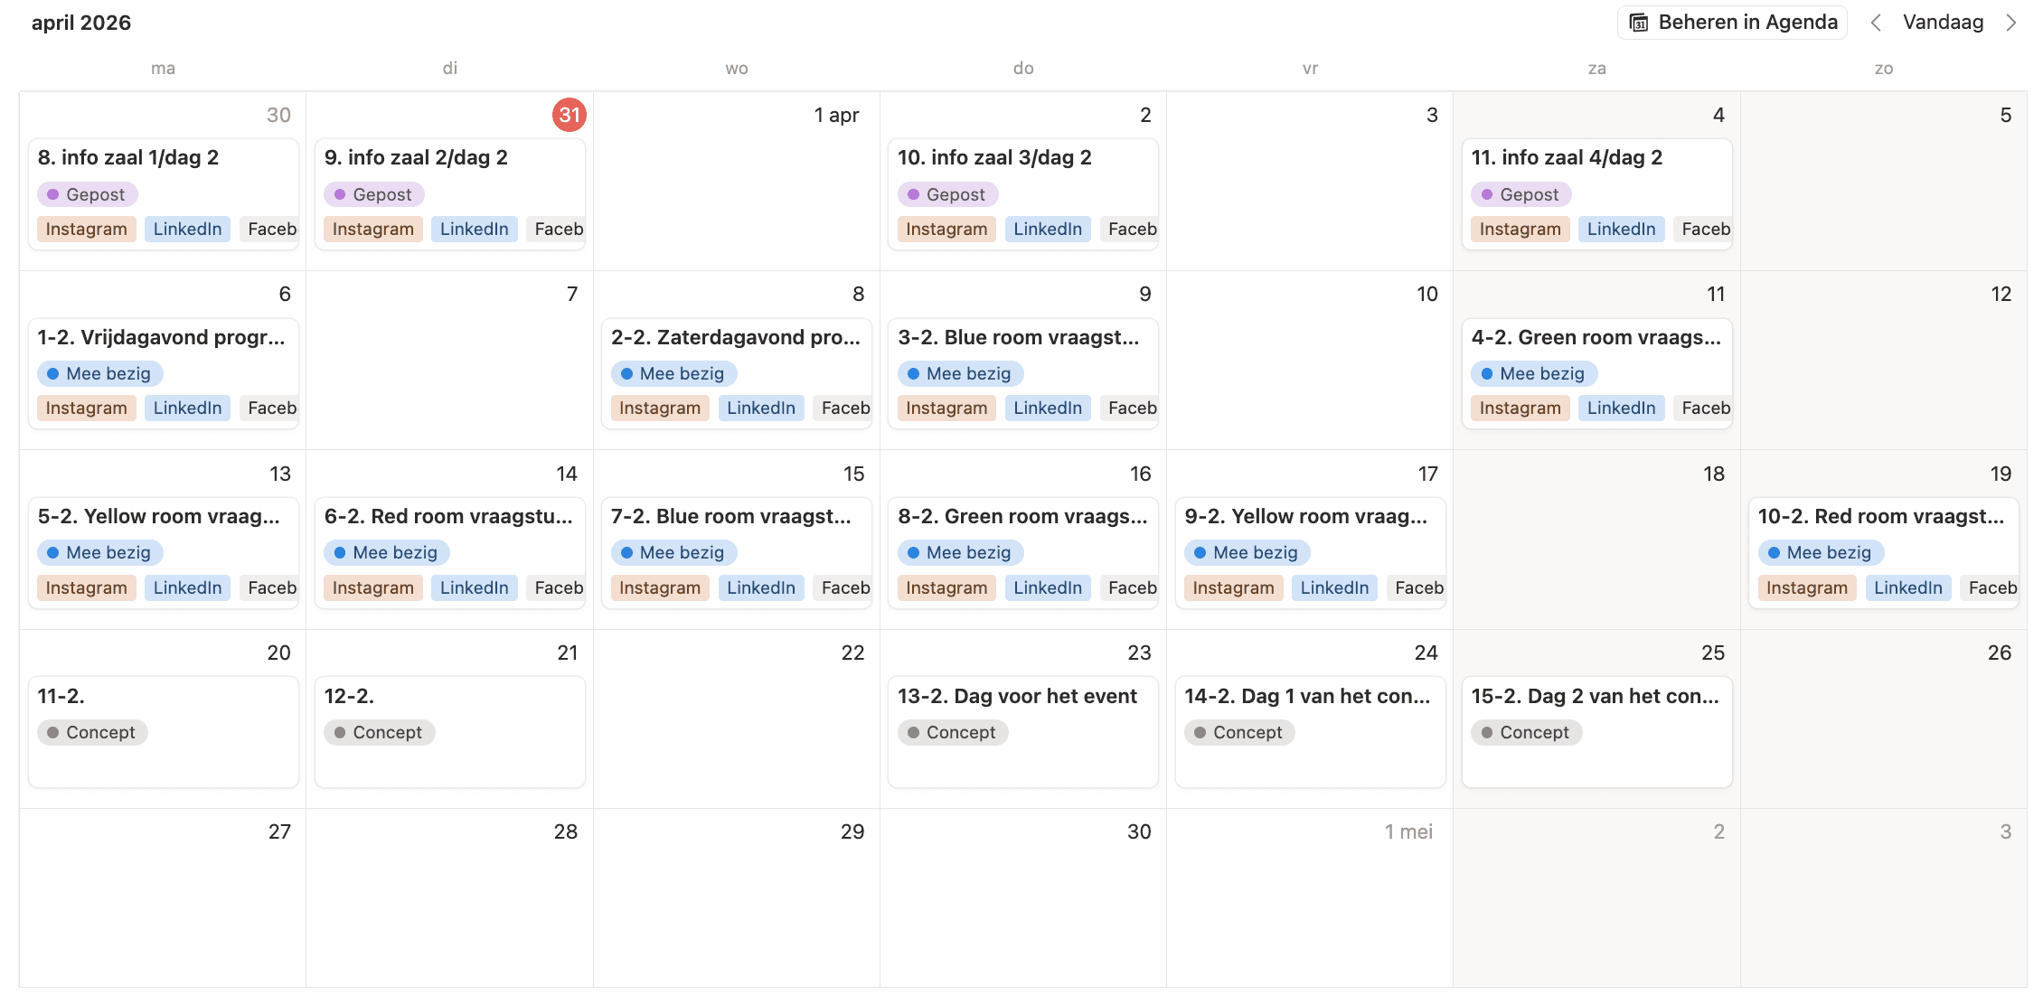The width and height of the screenshot is (2043, 1005).
Task: Open the '2-2. Zaterdagavond' card title
Action: tap(735, 337)
